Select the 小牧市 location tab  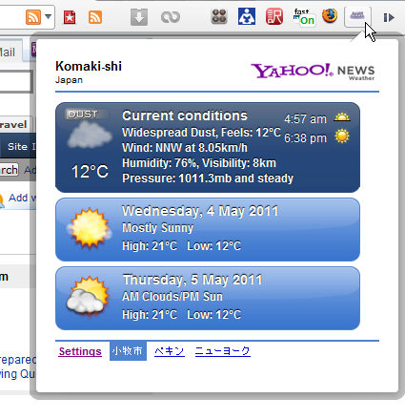[128, 351]
